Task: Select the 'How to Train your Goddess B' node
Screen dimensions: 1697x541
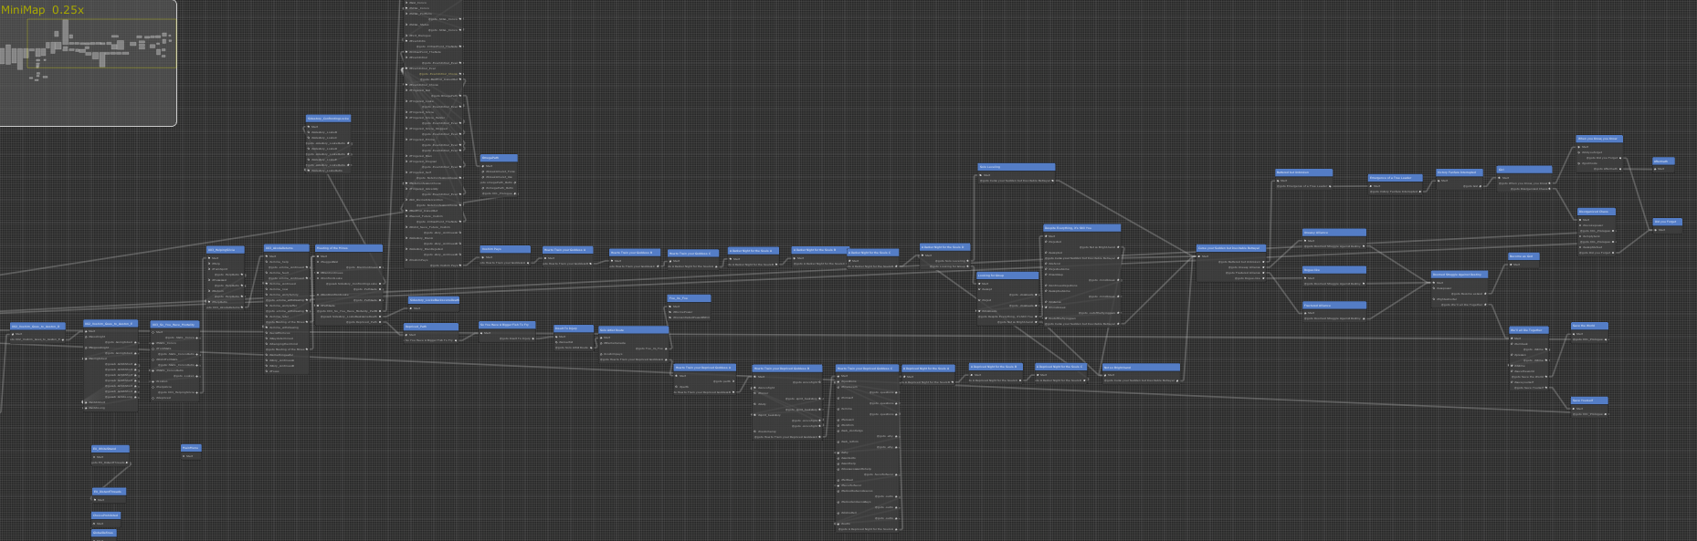Action: tap(635, 253)
